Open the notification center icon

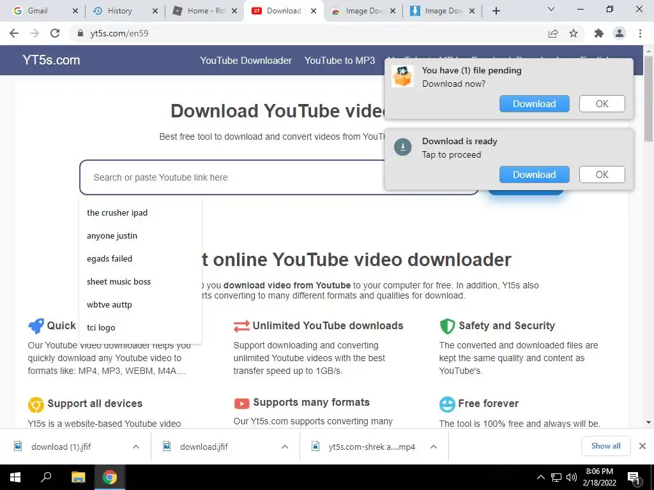(x=634, y=479)
